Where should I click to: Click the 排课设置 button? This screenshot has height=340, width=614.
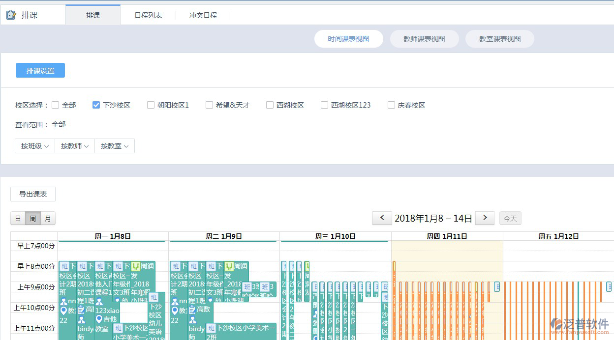40,70
